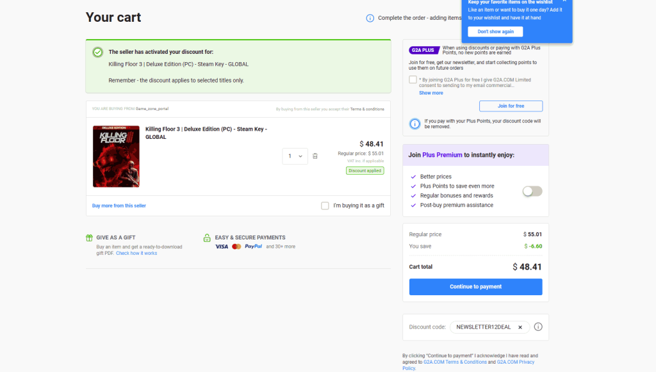656x372 pixels.
Task: Click 'and 30+ more' payment text
Action: pyautogui.click(x=281, y=247)
